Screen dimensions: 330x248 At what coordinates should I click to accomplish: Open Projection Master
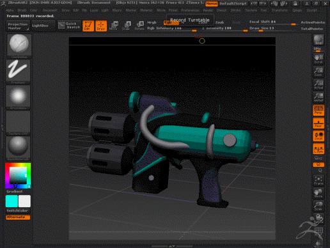(18, 26)
